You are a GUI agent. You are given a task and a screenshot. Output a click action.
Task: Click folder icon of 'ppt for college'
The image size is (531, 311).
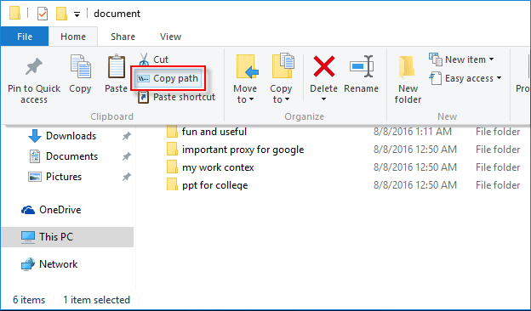(172, 185)
